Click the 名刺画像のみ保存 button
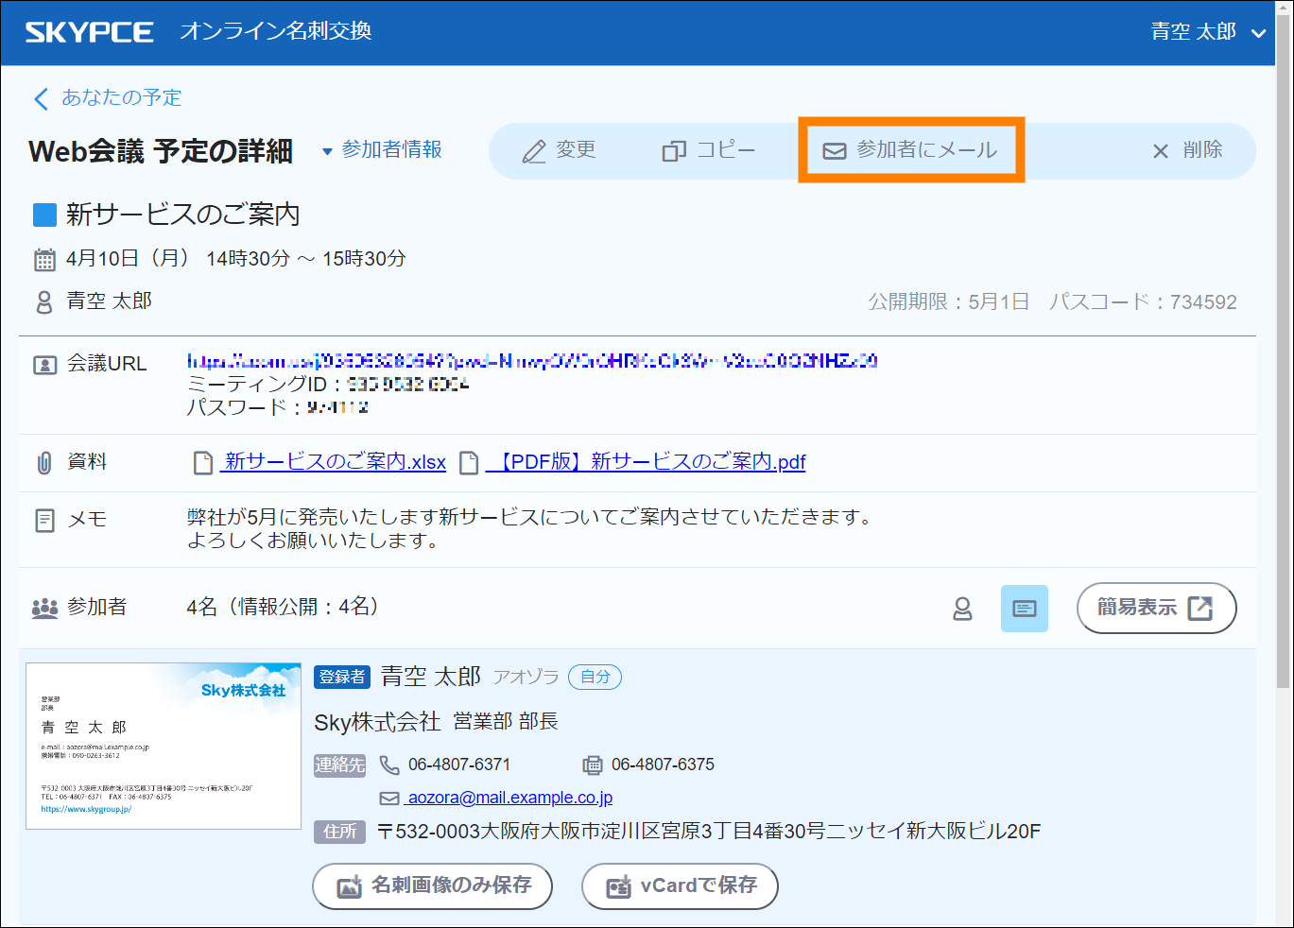The height and width of the screenshot is (928, 1294). 432,885
